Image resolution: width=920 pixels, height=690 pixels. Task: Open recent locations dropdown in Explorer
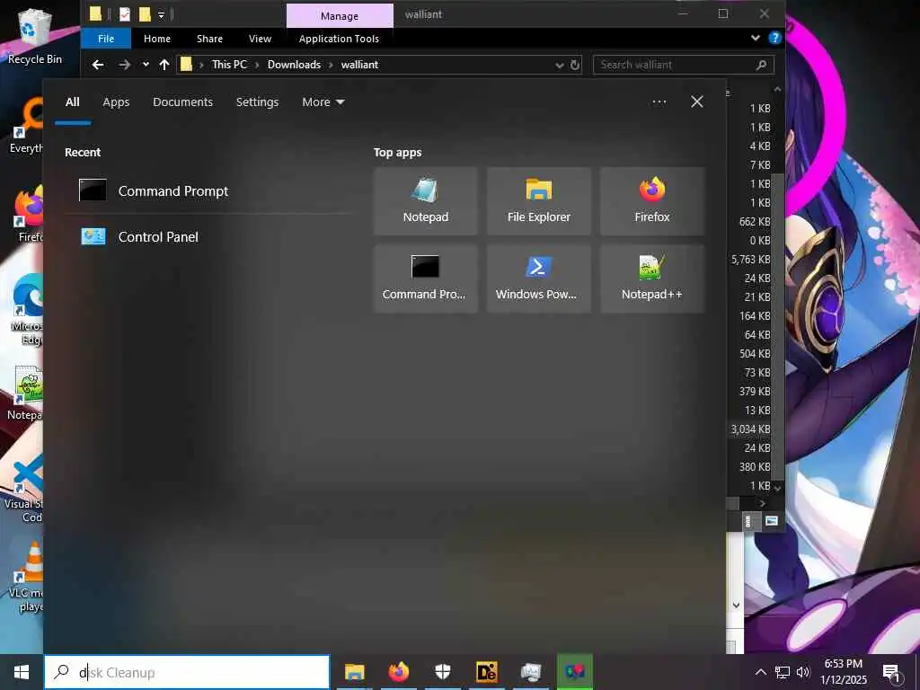tap(145, 65)
